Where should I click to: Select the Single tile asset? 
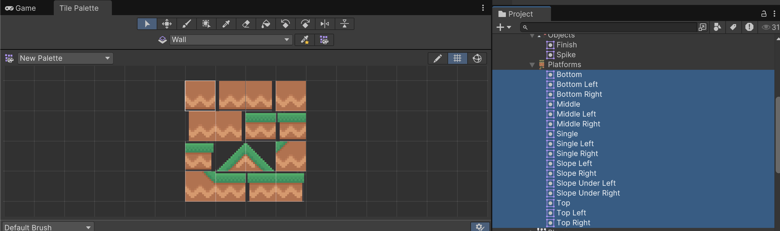pos(567,134)
